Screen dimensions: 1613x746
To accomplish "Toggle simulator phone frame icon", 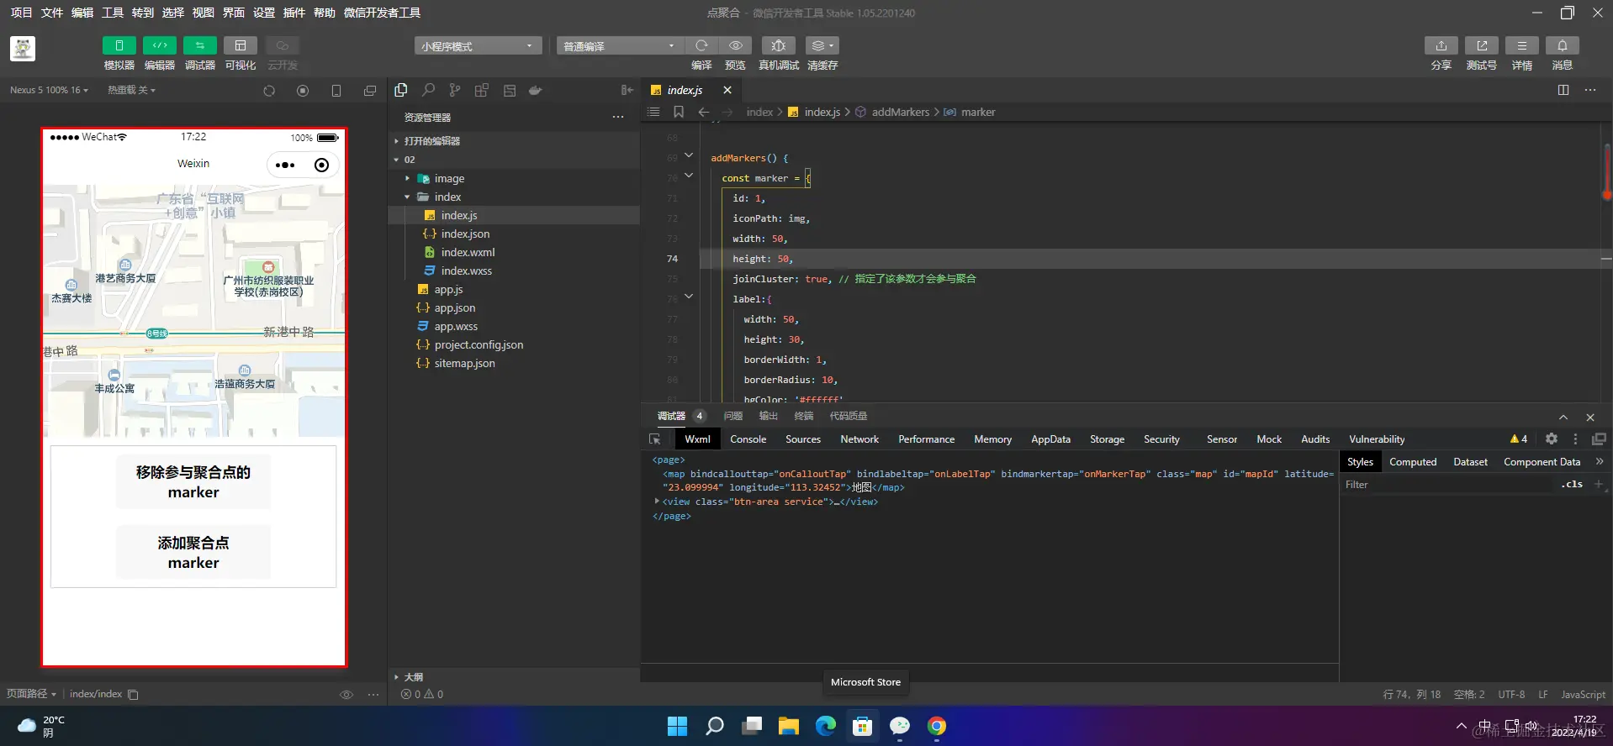I will pos(336,91).
